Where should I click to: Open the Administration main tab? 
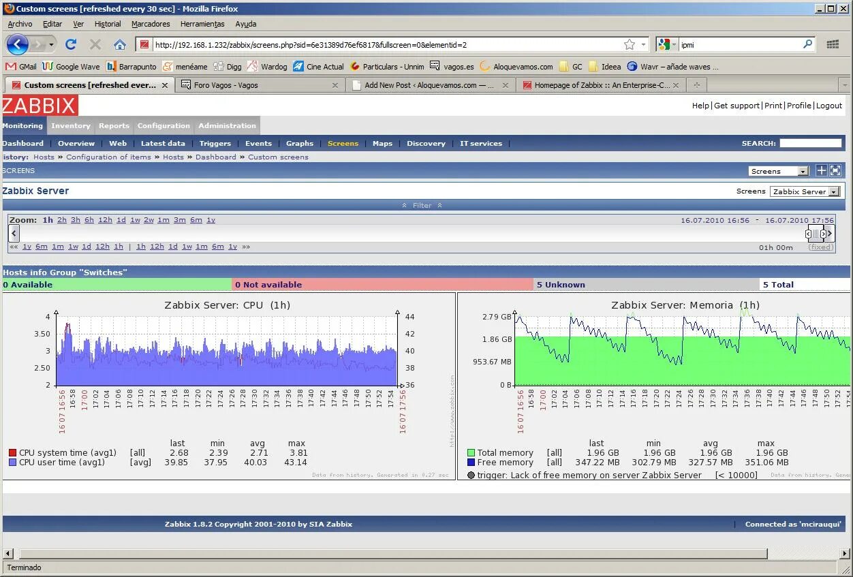point(227,125)
